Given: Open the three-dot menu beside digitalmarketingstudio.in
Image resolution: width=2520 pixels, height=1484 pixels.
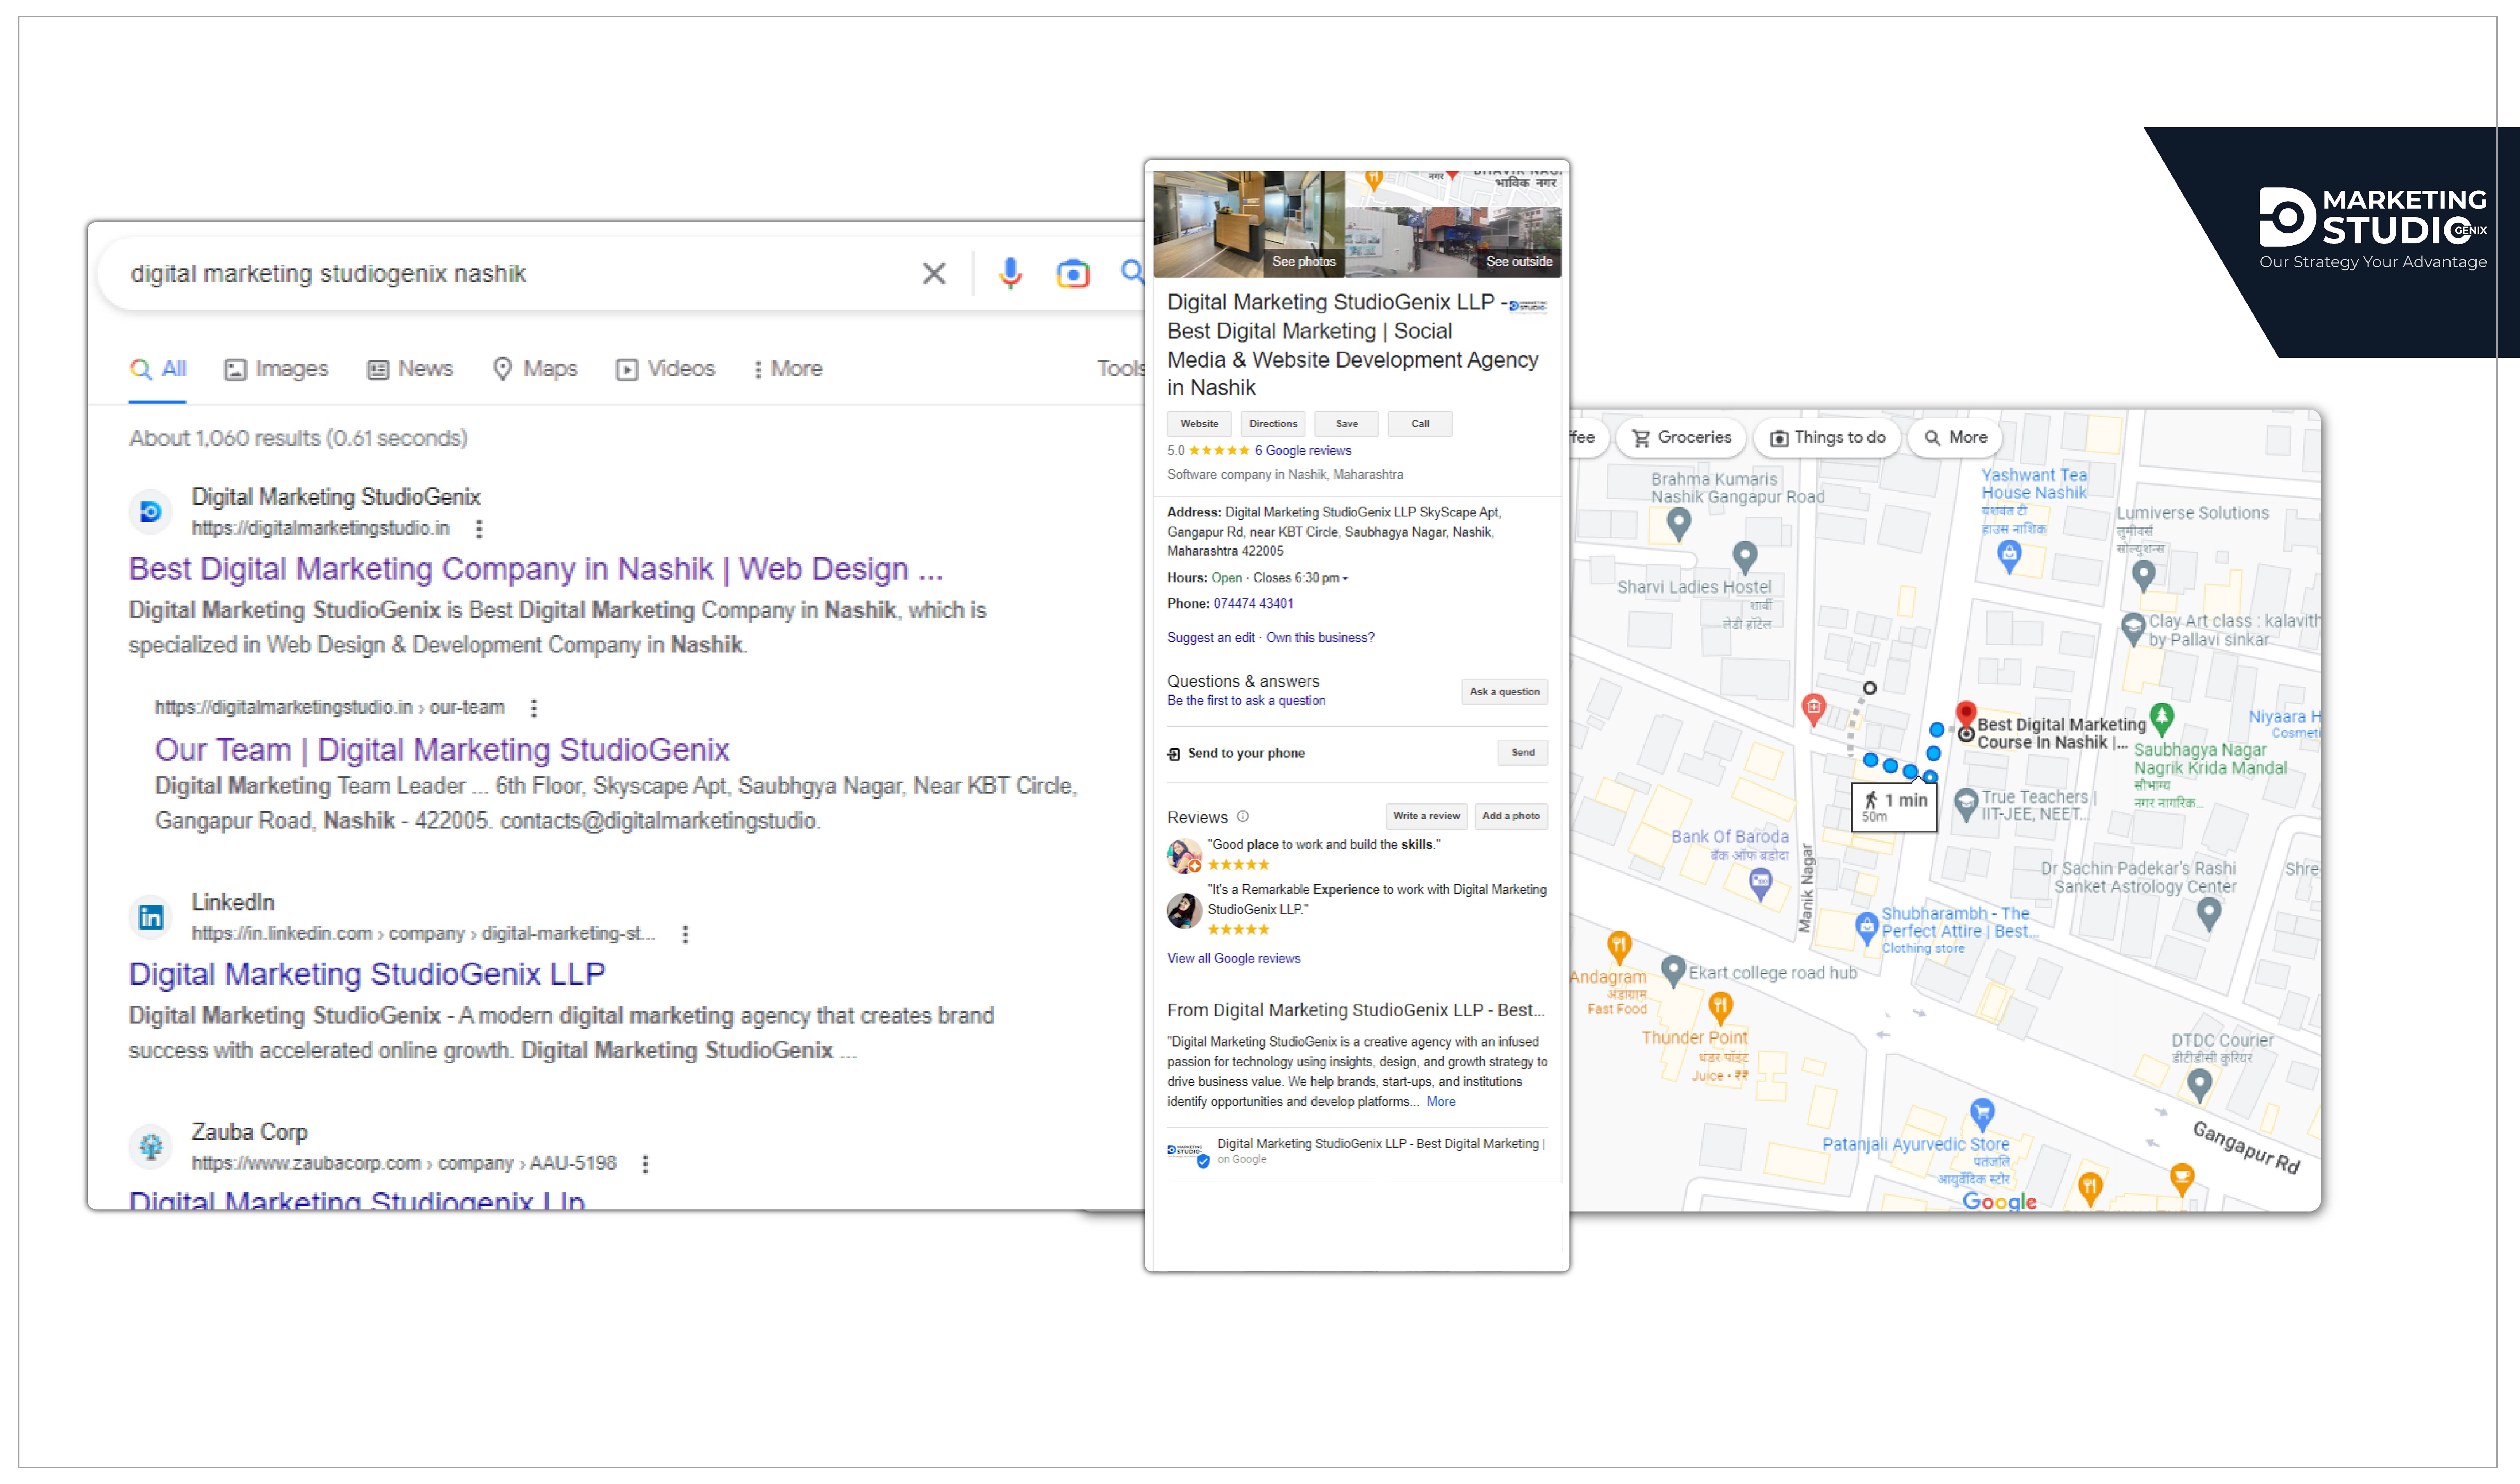Looking at the screenshot, I should [479, 528].
